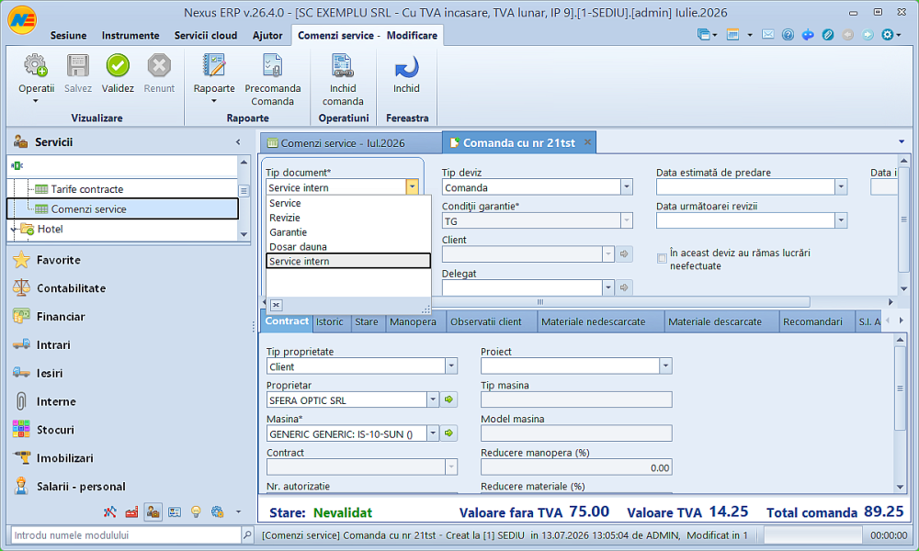Switch to Materiale nedescarcate tab
Viewport: 919px width, 551px height.
593,321
